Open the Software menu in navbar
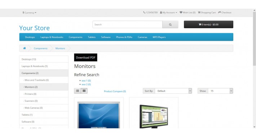Image resolution: width=256 pixels, height=137 pixels. tap(106, 37)
